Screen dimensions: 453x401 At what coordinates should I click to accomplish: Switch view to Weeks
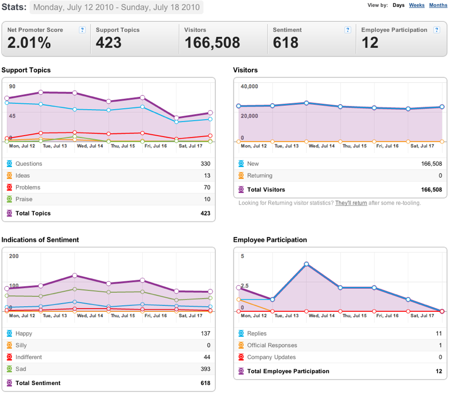pyautogui.click(x=417, y=5)
